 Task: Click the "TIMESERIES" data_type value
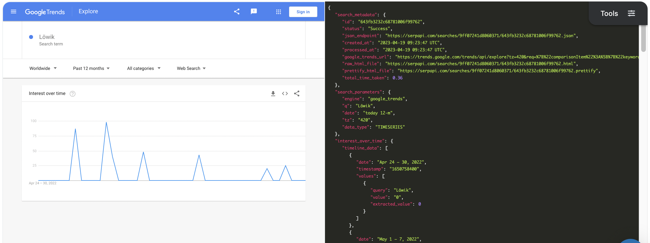[x=390, y=127]
